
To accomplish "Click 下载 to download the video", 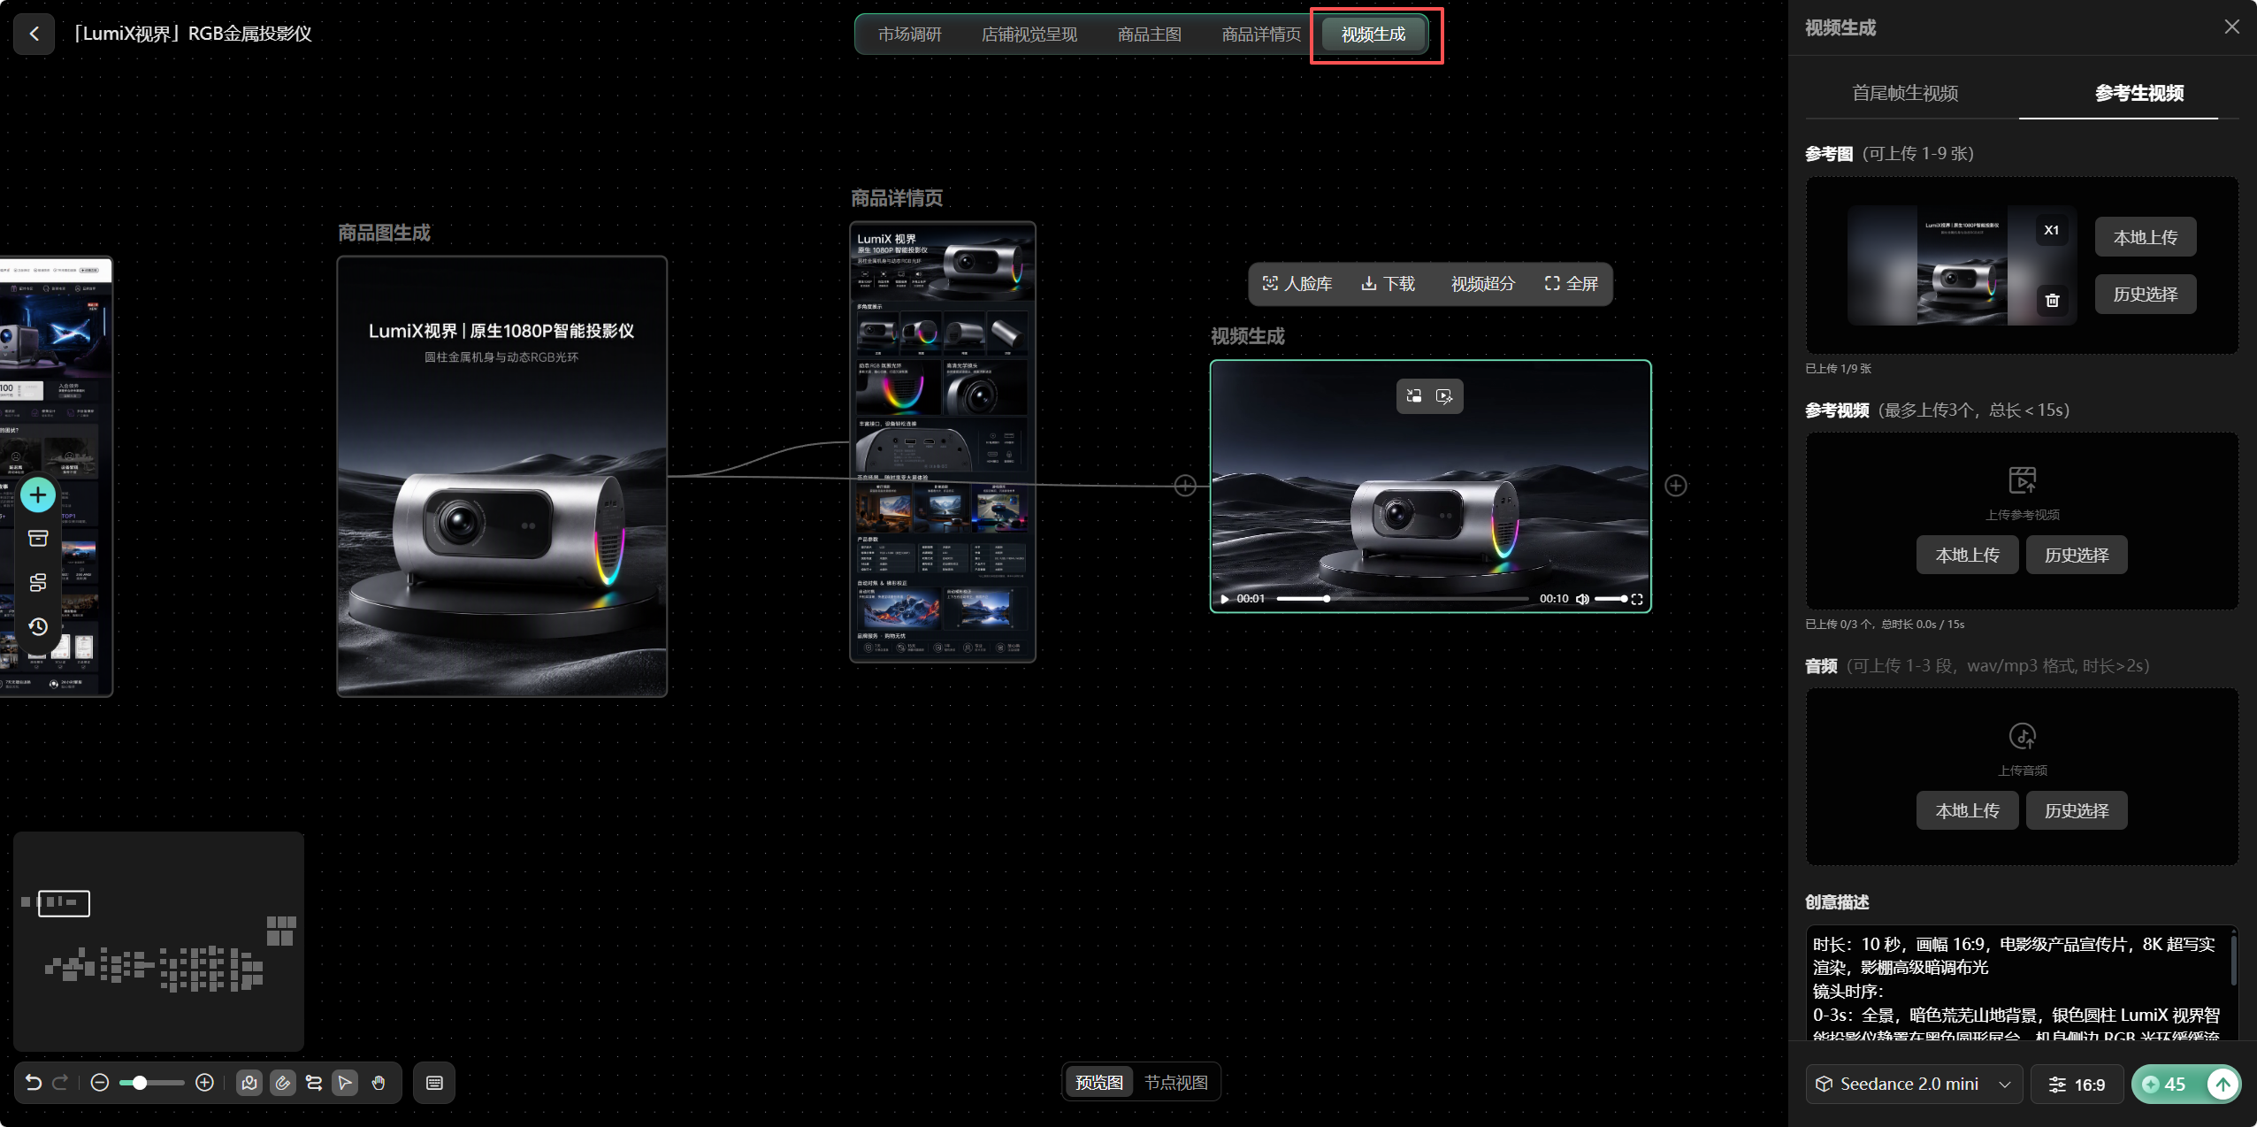I will [1388, 284].
